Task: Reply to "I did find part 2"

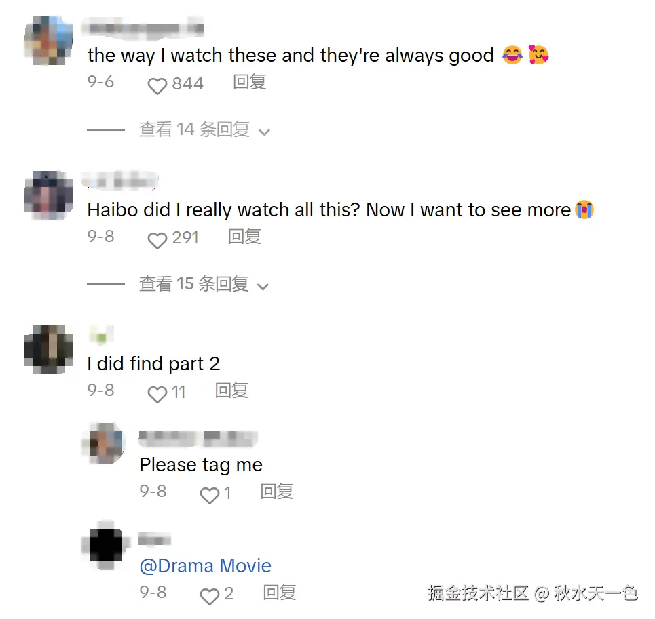Action: click(x=231, y=391)
